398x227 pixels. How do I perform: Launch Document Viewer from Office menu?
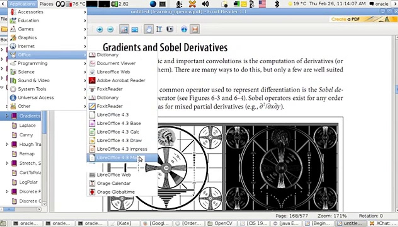[x=122, y=63]
